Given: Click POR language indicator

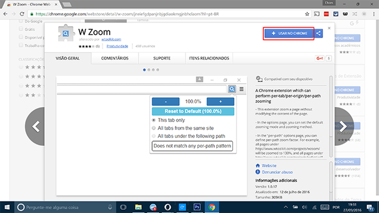Looking at the screenshot, I should (x=336, y=207).
